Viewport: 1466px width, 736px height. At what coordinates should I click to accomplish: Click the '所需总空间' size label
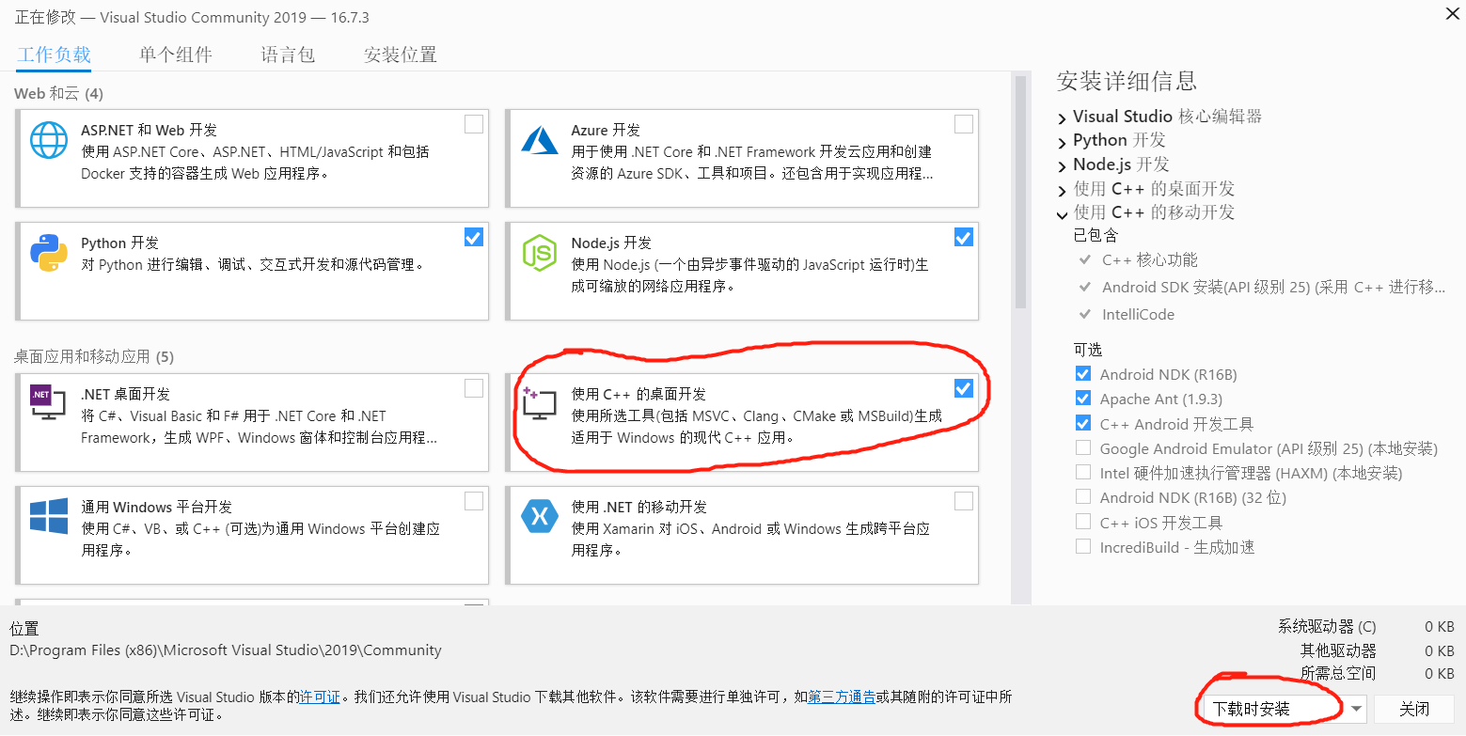click(1338, 673)
